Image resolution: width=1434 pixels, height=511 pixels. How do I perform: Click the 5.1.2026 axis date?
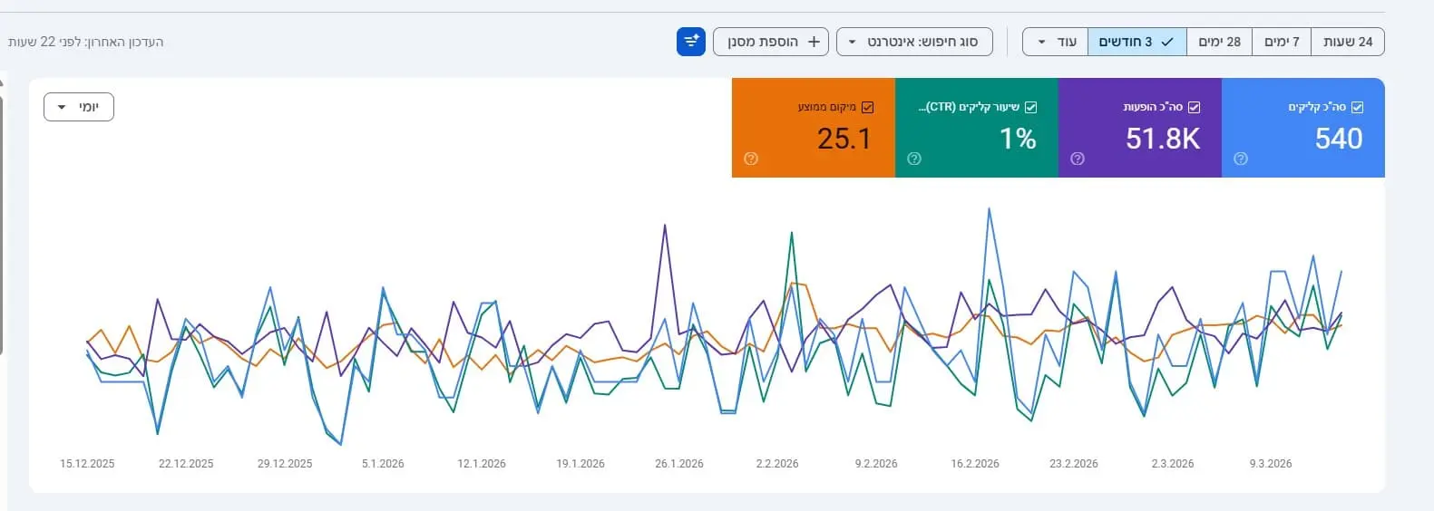pyautogui.click(x=383, y=464)
